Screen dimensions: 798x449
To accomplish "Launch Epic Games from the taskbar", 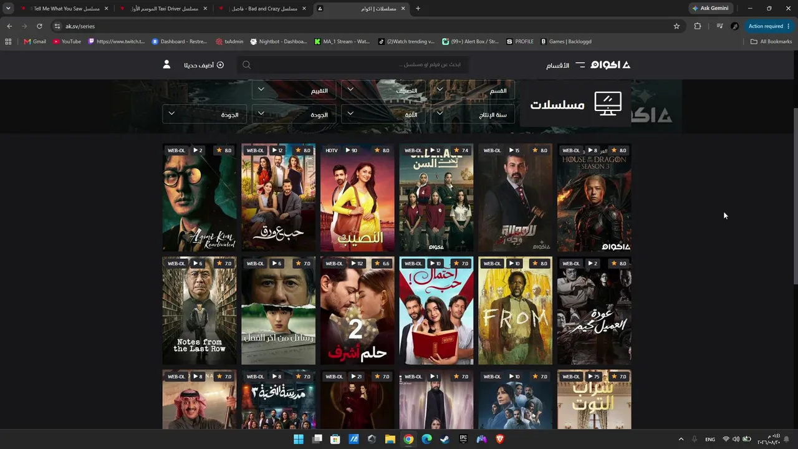I will (x=463, y=439).
